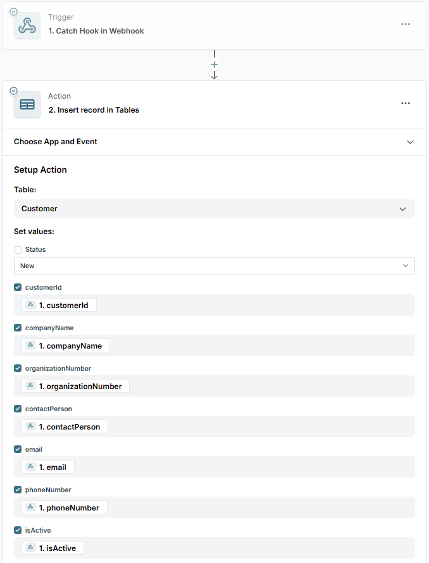
Task: Open the Customer table dropdown
Action: click(214, 209)
